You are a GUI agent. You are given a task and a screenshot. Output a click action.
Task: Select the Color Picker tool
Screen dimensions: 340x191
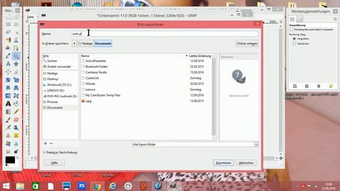pos(8,56)
